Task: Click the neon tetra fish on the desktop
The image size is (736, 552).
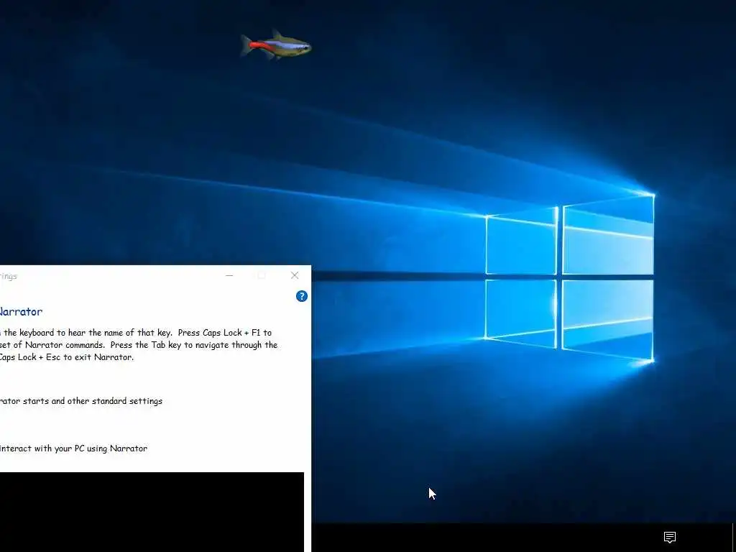Action: point(276,45)
